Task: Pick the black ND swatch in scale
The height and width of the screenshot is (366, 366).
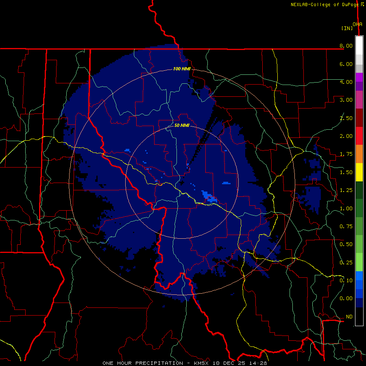Action: click(x=359, y=316)
